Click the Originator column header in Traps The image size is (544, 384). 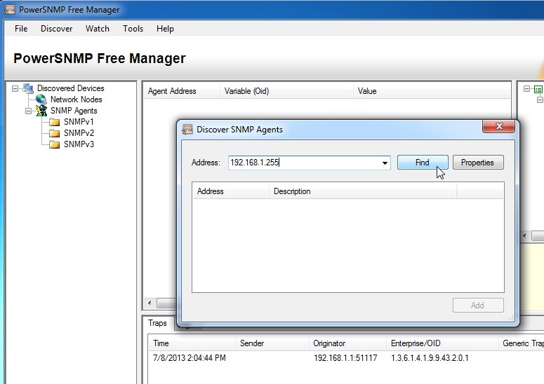click(x=347, y=343)
